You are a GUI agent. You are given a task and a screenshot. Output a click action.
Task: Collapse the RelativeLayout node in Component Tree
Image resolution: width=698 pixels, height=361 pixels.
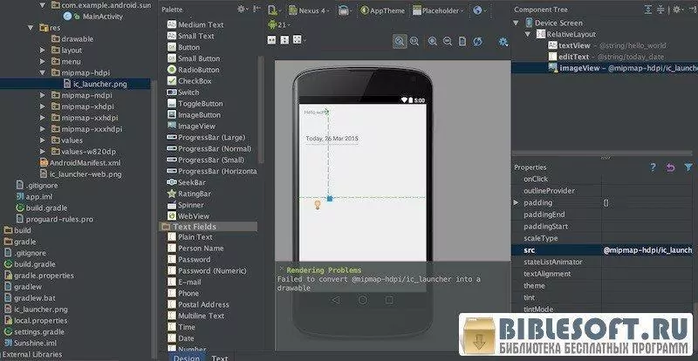coord(540,34)
